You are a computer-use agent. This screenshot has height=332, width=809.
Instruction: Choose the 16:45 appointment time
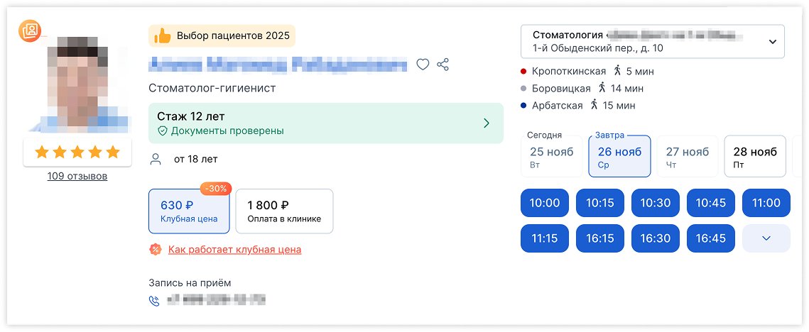710,238
